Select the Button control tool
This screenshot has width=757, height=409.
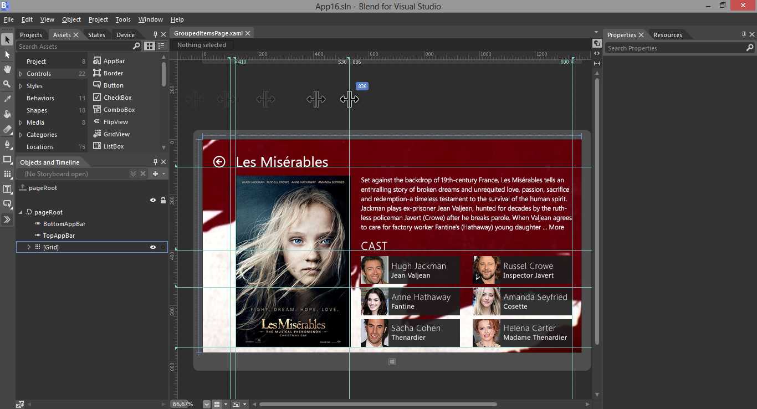[x=7, y=204]
